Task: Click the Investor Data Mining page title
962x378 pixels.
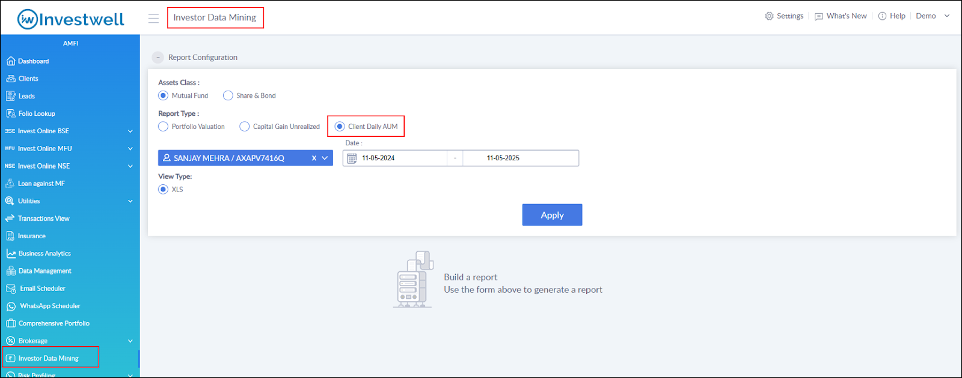Action: click(x=215, y=17)
